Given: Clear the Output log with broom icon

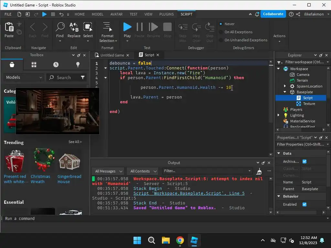Looking at the screenshot, I should pos(259,171).
